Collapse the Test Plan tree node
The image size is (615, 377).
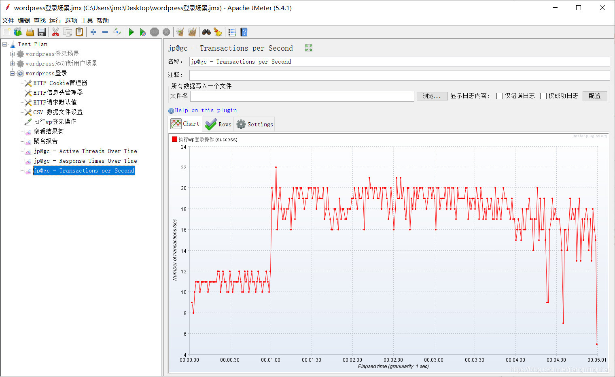coord(4,44)
